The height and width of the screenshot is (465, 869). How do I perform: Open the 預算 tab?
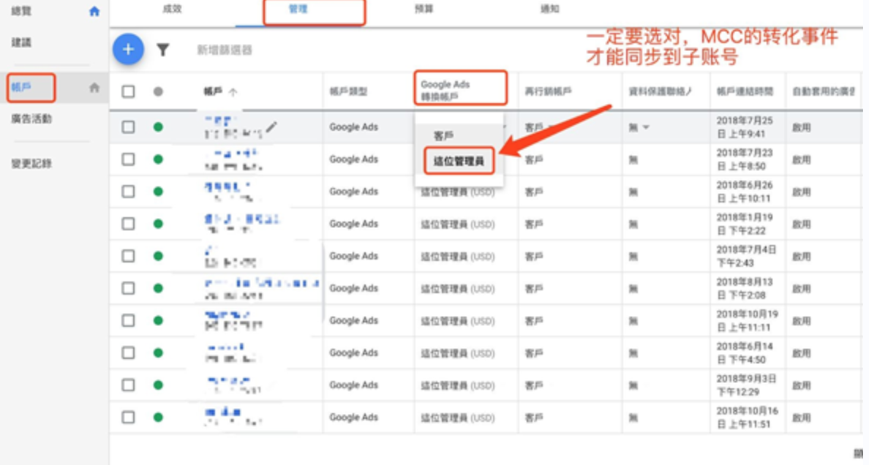coord(423,10)
